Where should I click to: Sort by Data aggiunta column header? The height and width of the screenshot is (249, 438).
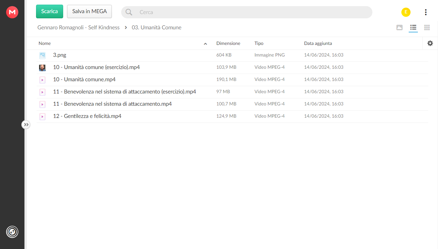(318, 43)
